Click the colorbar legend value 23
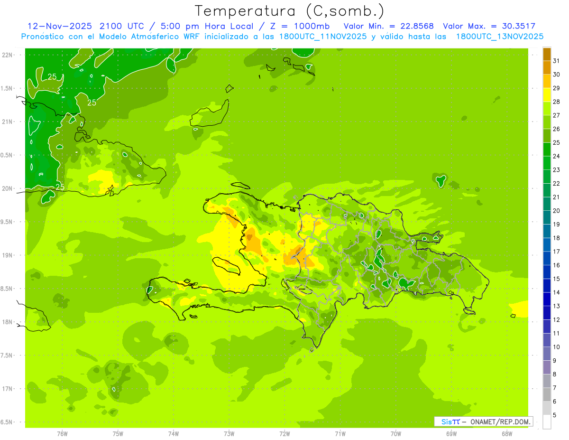 (556, 170)
